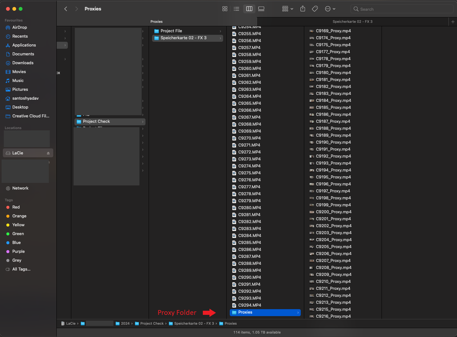The width and height of the screenshot is (457, 337).
Task: Select the Project File folder
Action: point(188,31)
